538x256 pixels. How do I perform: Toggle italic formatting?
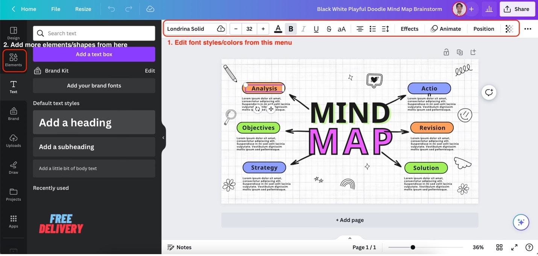click(x=304, y=29)
